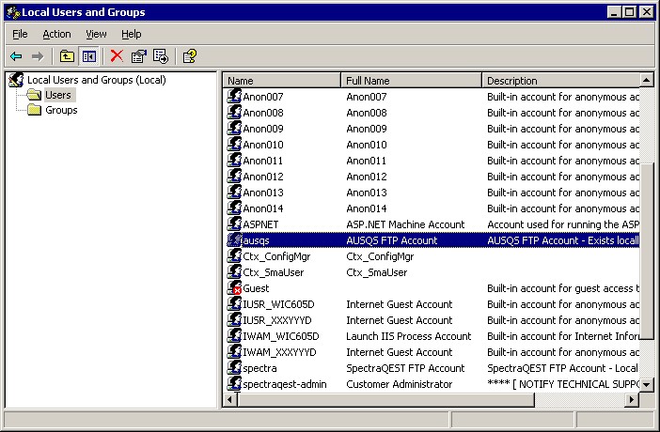Screen dimensions: 660x432
Task: Sort by the Name column header
Action: (x=282, y=81)
